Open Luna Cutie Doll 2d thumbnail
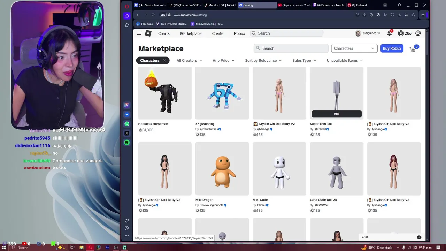 click(337, 169)
